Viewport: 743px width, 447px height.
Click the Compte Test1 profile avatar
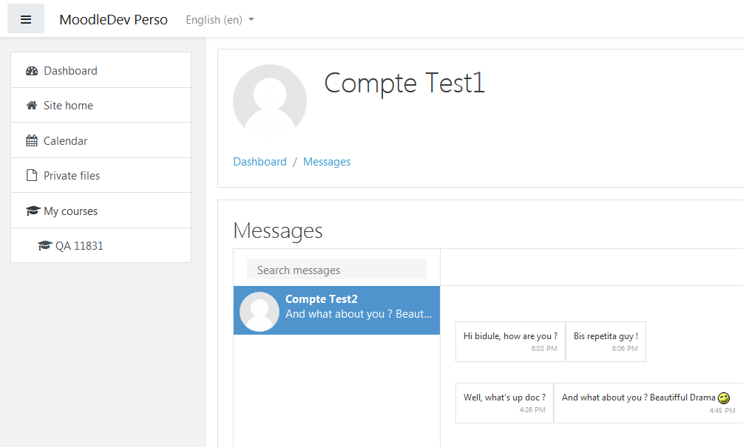point(270,100)
